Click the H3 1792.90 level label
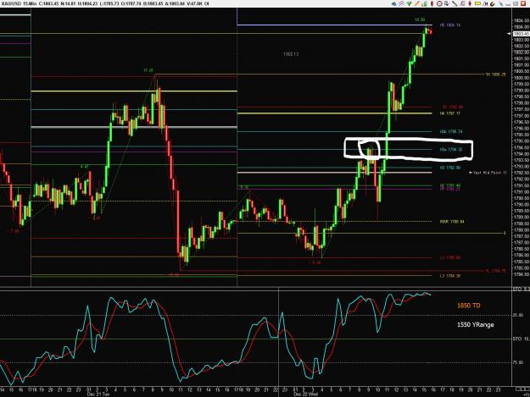The image size is (530, 397). pyautogui.click(x=450, y=168)
